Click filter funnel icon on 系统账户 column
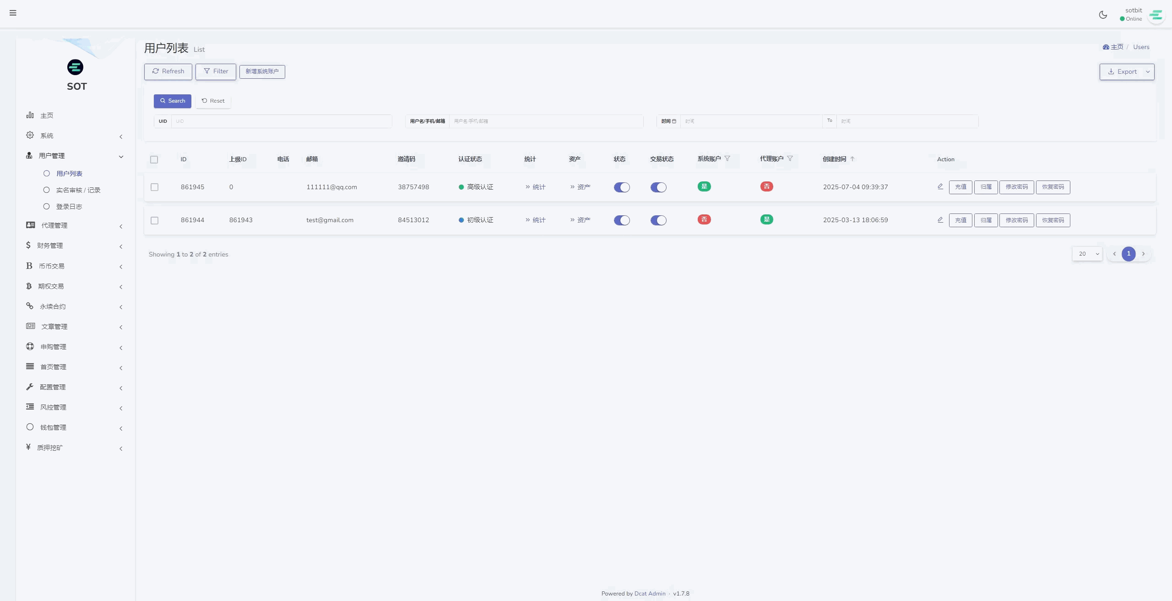This screenshot has width=1172, height=601. click(727, 158)
